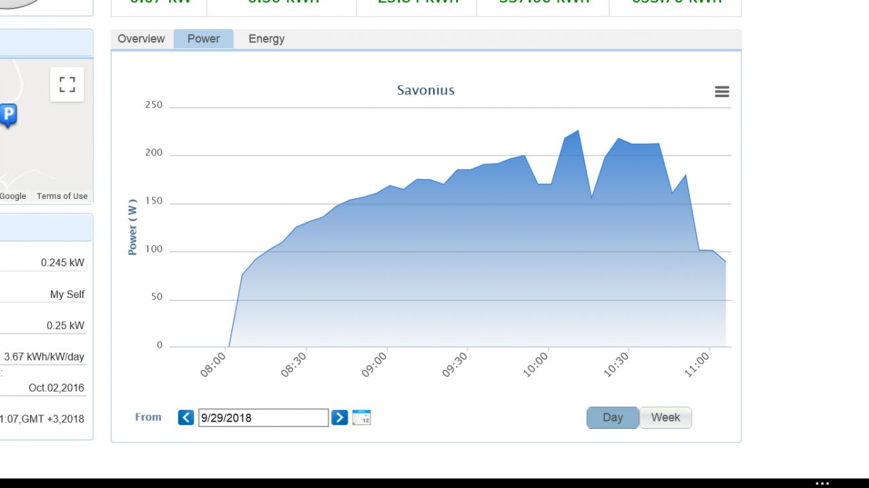Viewport: 869px width, 488px height.
Task: Click the Savonius chart title
Action: coord(426,90)
